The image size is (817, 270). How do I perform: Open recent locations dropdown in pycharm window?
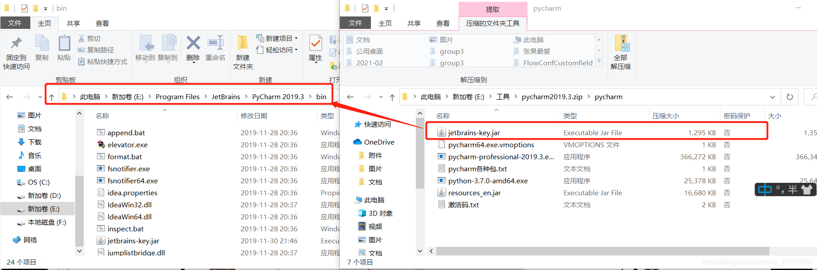coord(381,97)
